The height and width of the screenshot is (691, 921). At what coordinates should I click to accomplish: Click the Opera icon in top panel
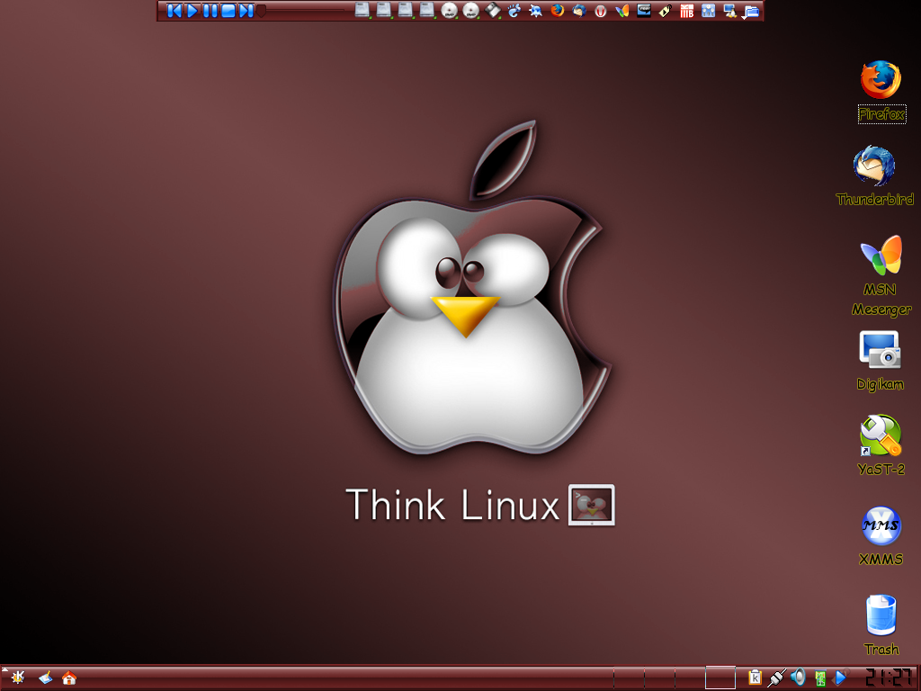600,11
